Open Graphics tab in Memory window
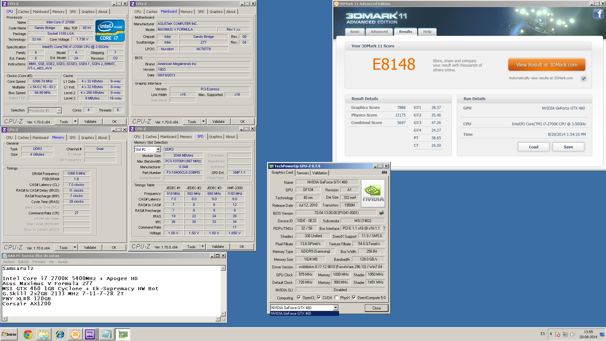This screenshot has height=341, width=606. click(88, 138)
